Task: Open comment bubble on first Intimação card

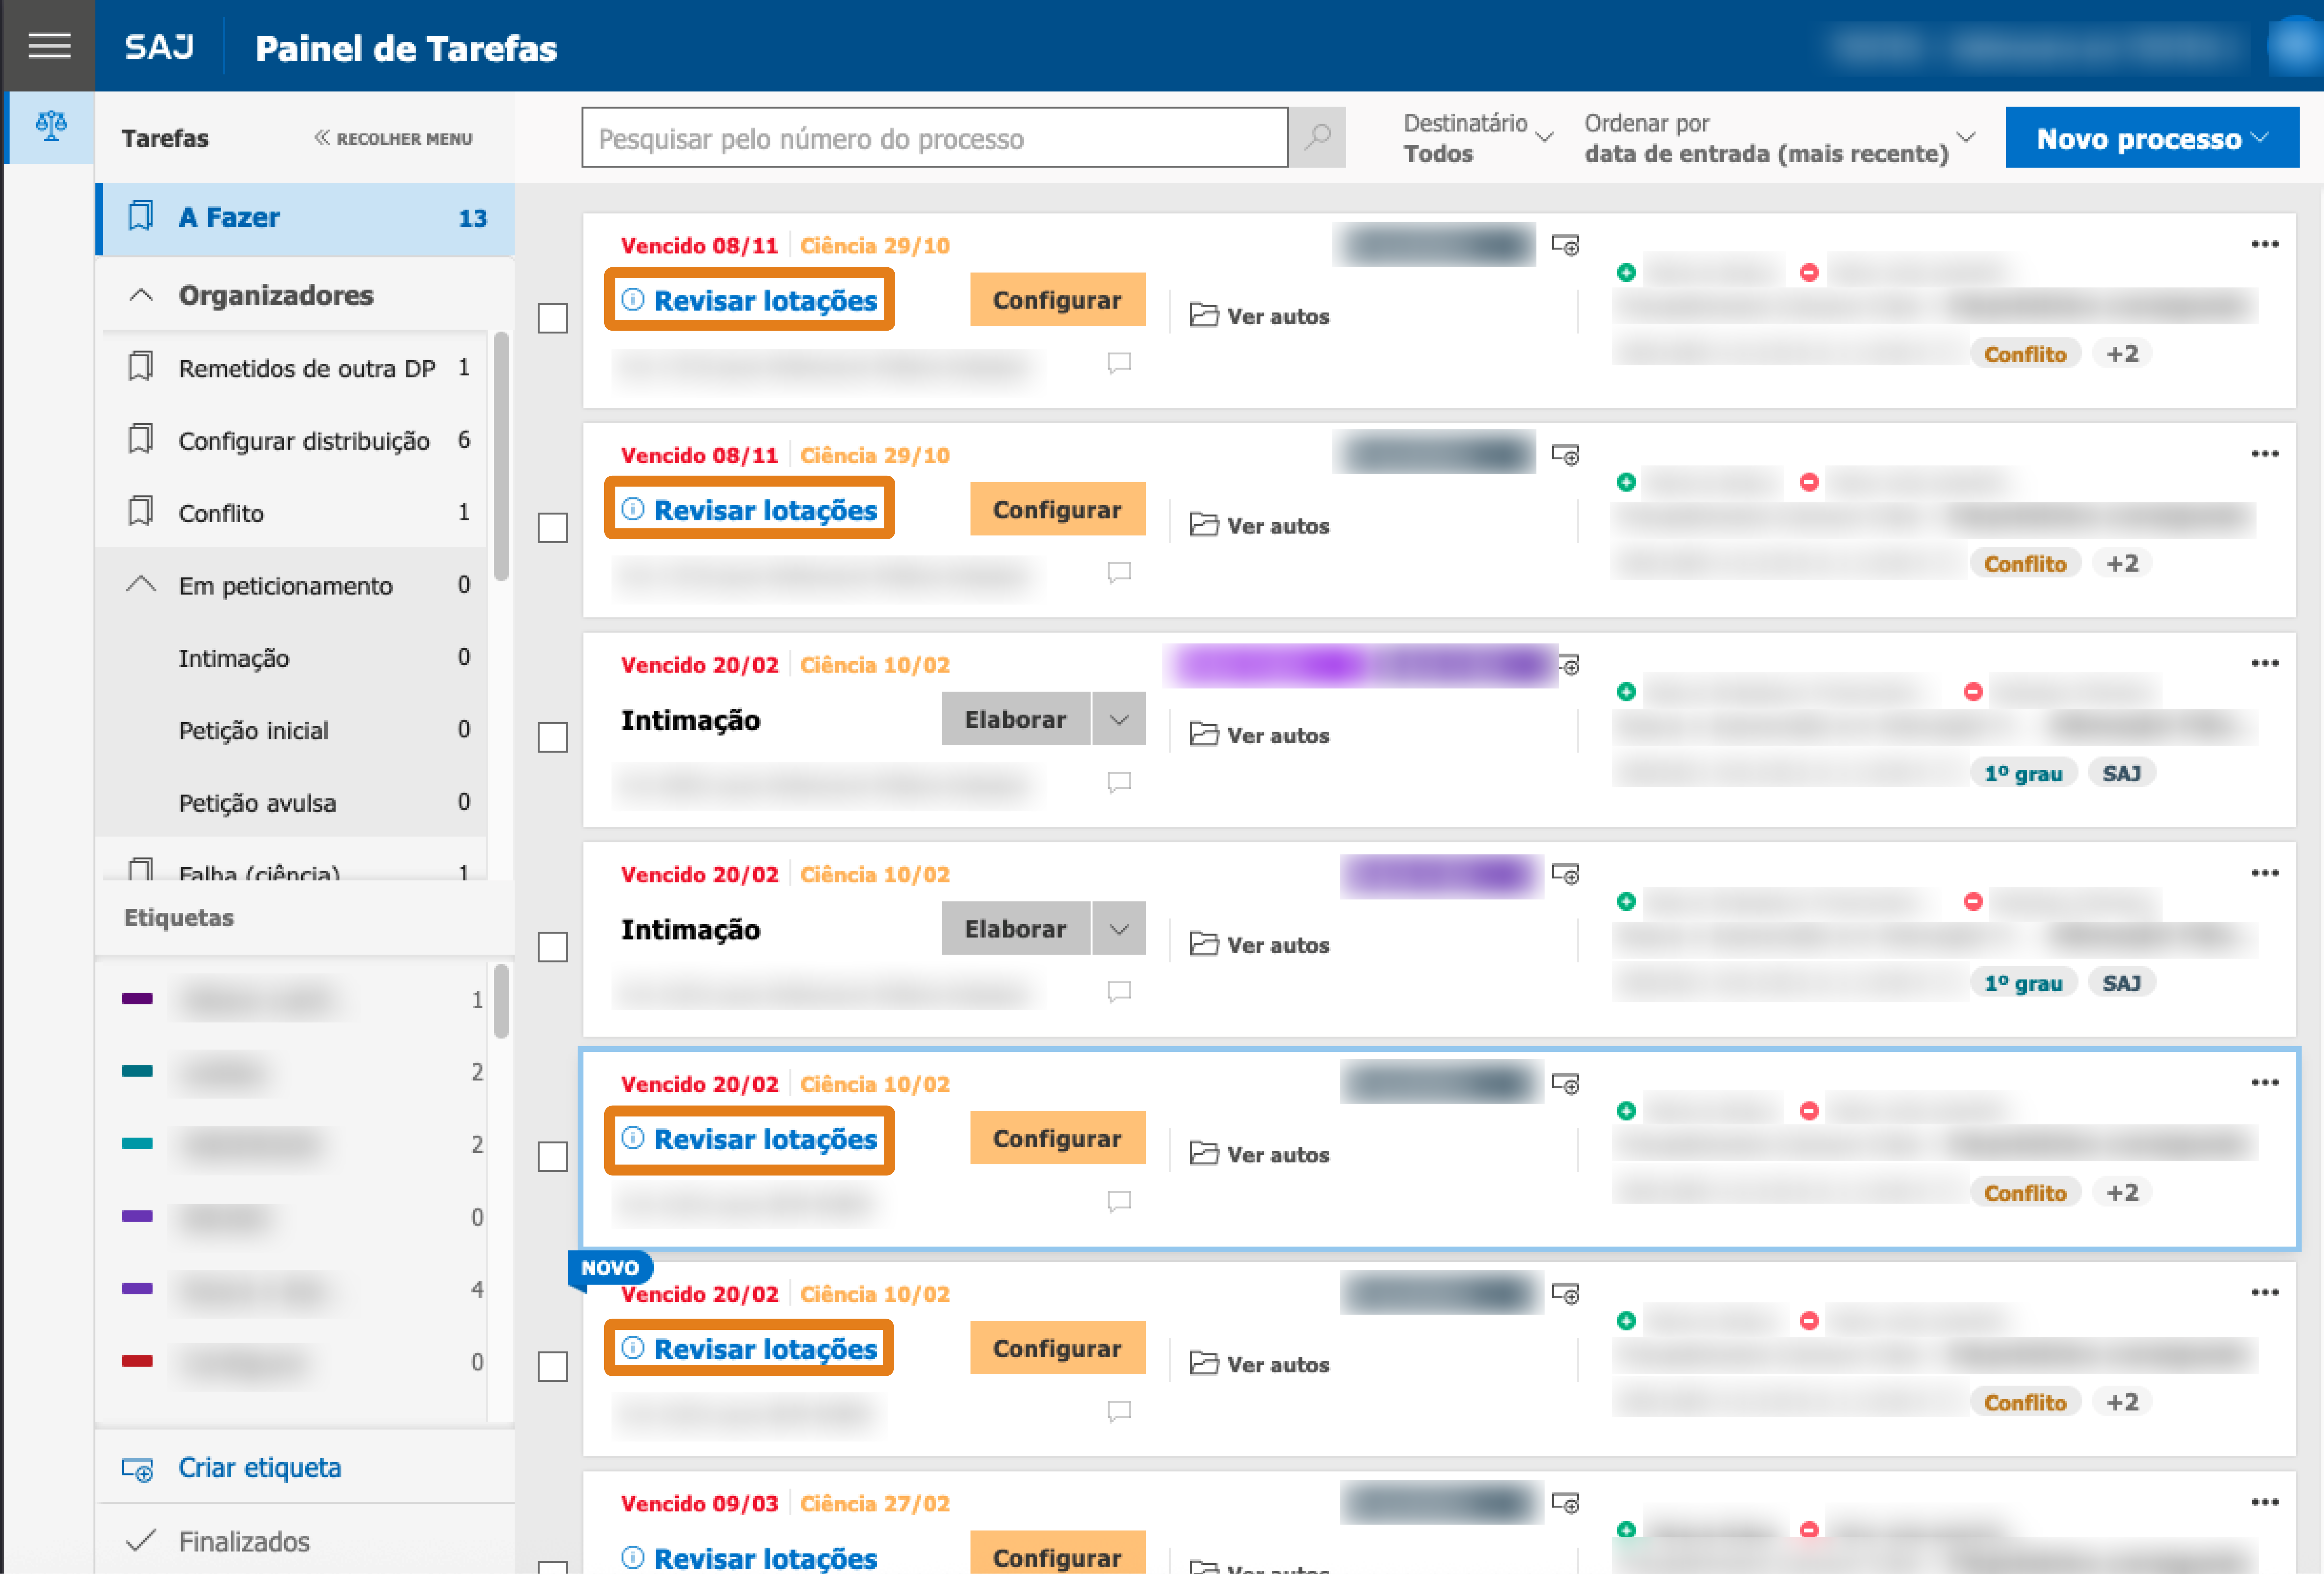Action: (x=1119, y=782)
